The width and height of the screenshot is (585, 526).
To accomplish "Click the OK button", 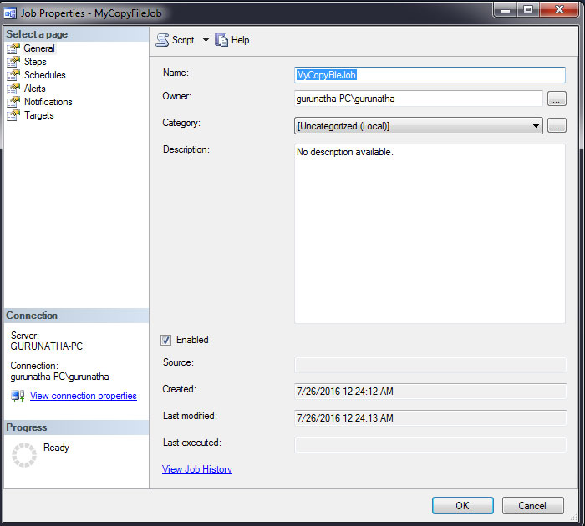I will tap(463, 505).
